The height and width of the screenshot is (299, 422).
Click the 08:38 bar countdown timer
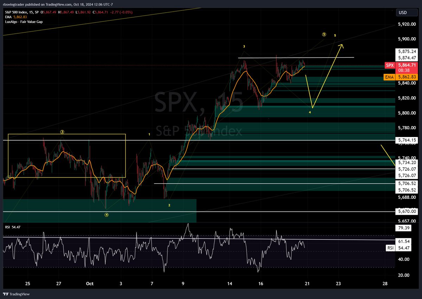pos(403,70)
